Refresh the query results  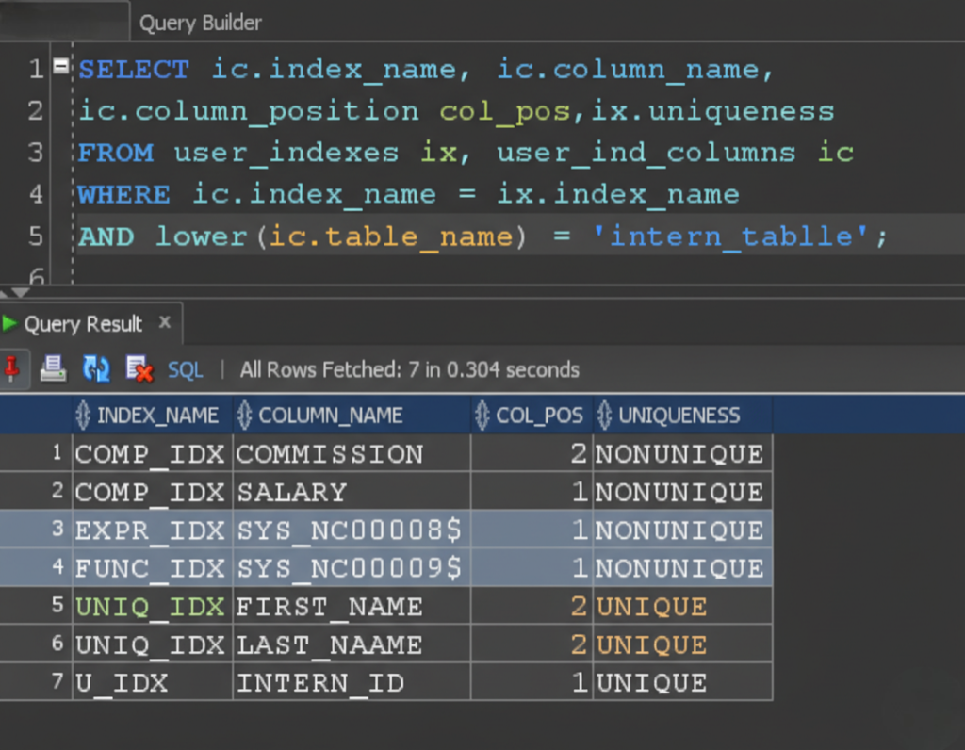(96, 369)
